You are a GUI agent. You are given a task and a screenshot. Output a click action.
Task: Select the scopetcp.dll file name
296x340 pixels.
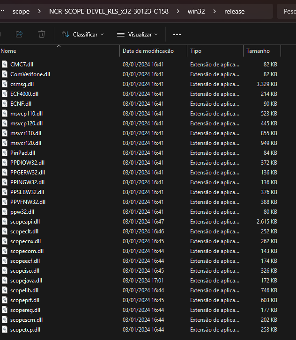25,330
